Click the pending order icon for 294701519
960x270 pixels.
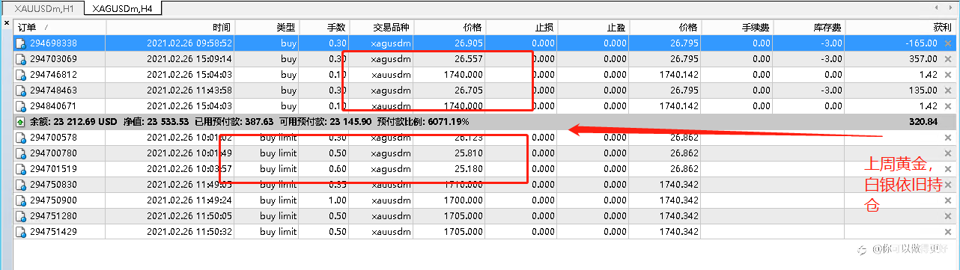[x=21, y=169]
